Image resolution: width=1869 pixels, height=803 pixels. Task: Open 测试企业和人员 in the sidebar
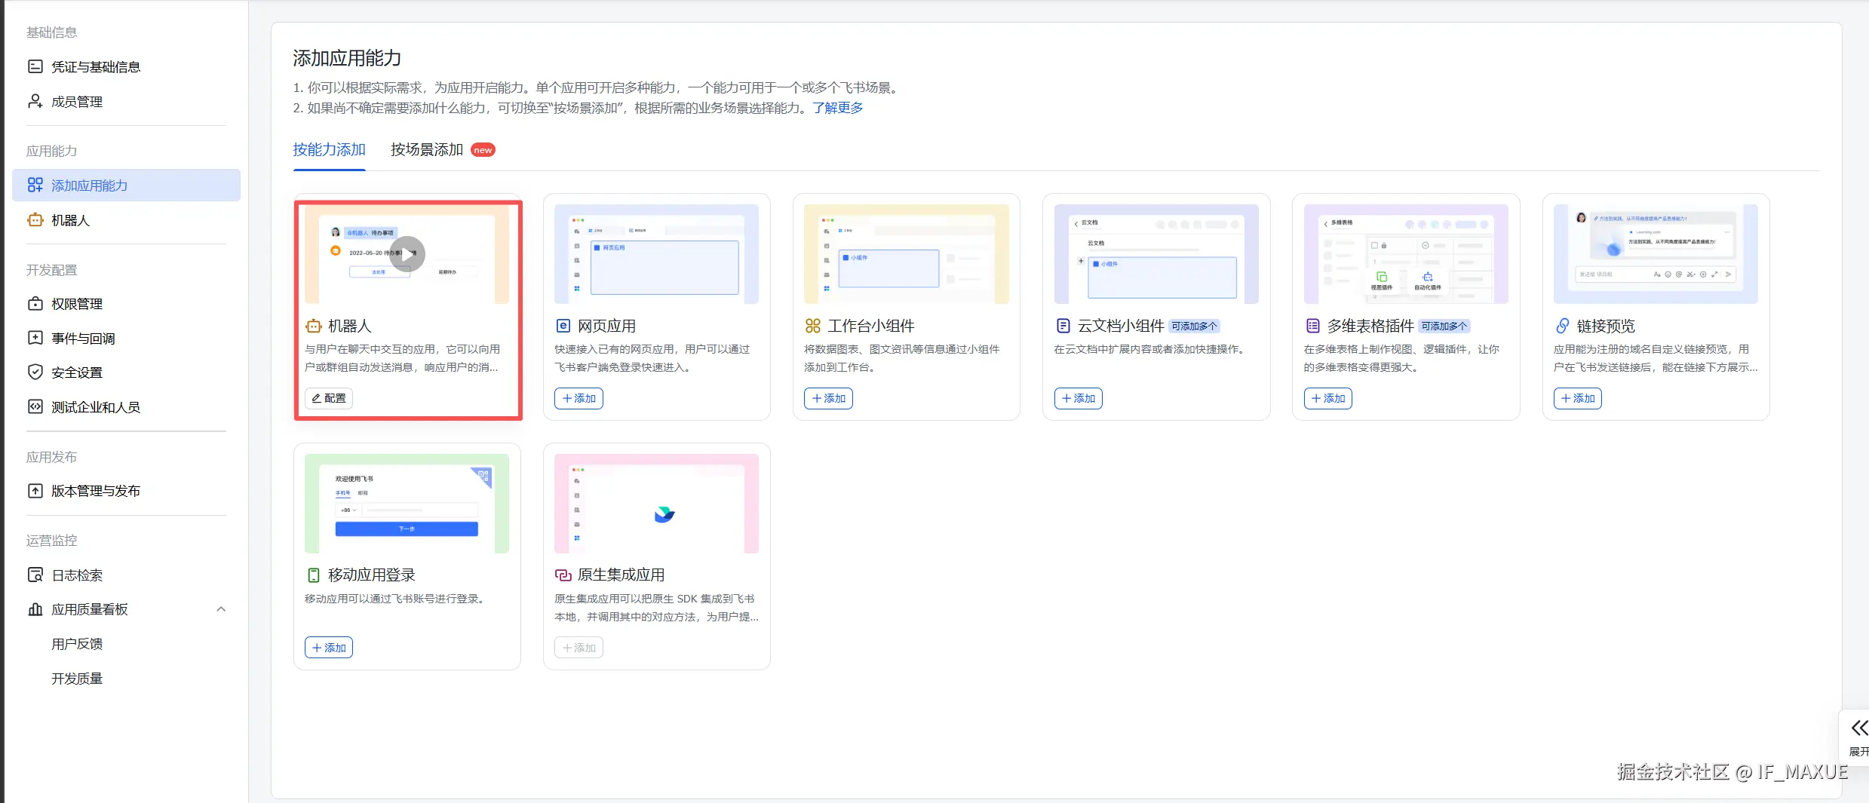[x=126, y=406]
